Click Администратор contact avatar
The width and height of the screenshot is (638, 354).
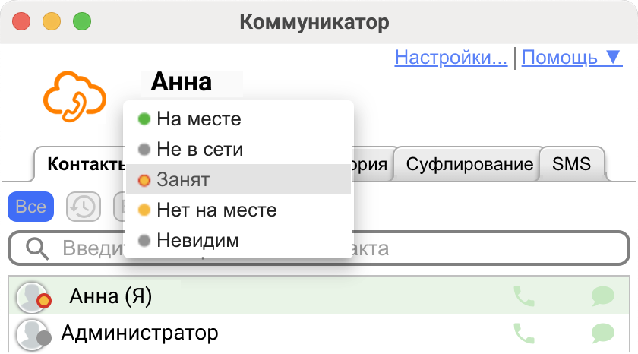coord(32,333)
